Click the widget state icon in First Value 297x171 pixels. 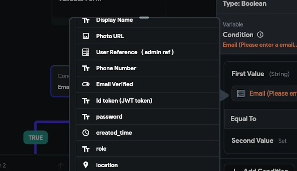pos(241,93)
